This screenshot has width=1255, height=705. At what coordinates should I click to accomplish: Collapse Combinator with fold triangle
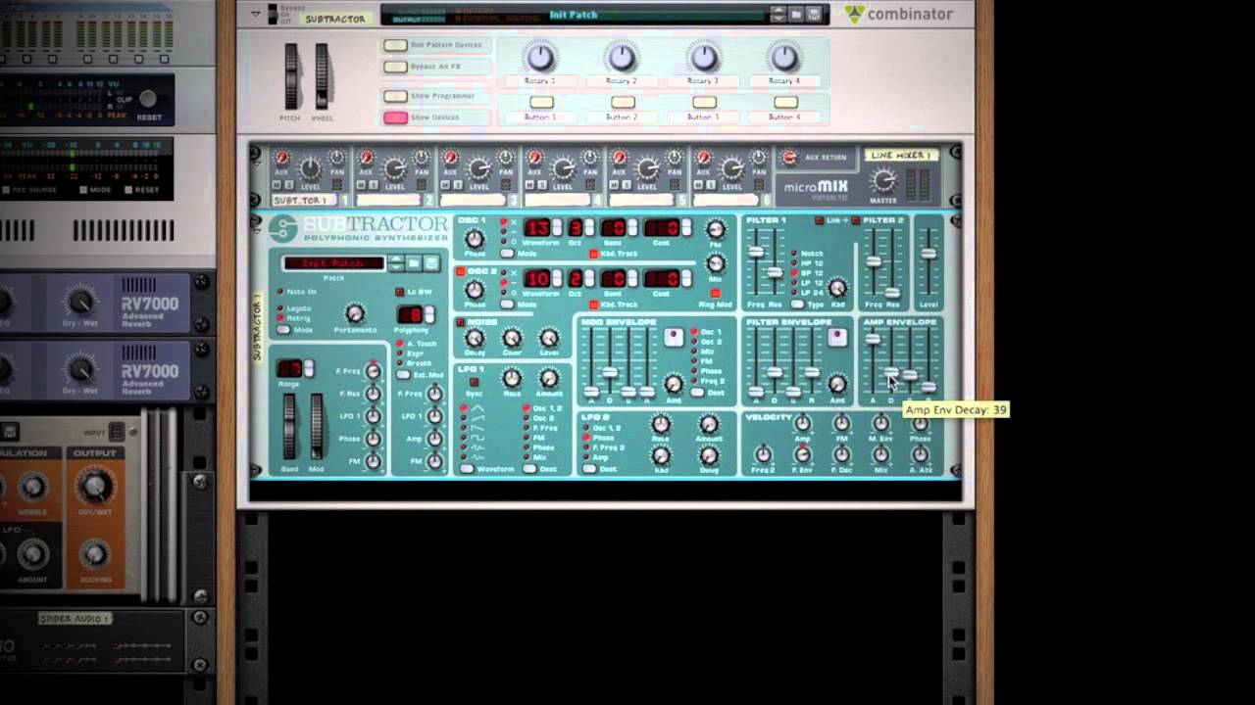(256, 15)
